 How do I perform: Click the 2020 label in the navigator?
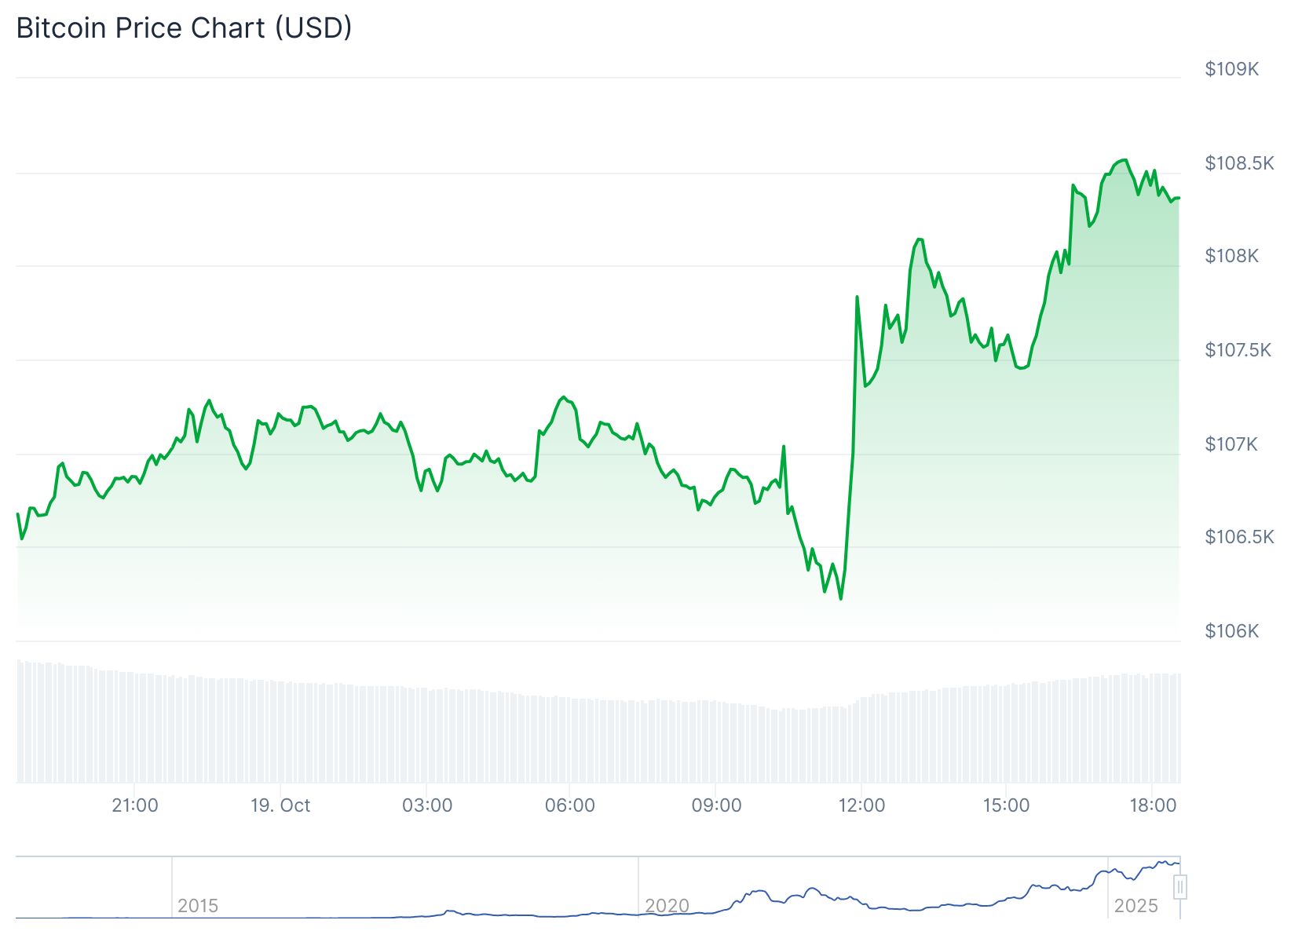pos(667,906)
